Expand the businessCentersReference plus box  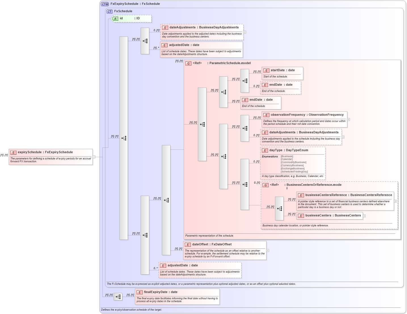click(x=395, y=201)
